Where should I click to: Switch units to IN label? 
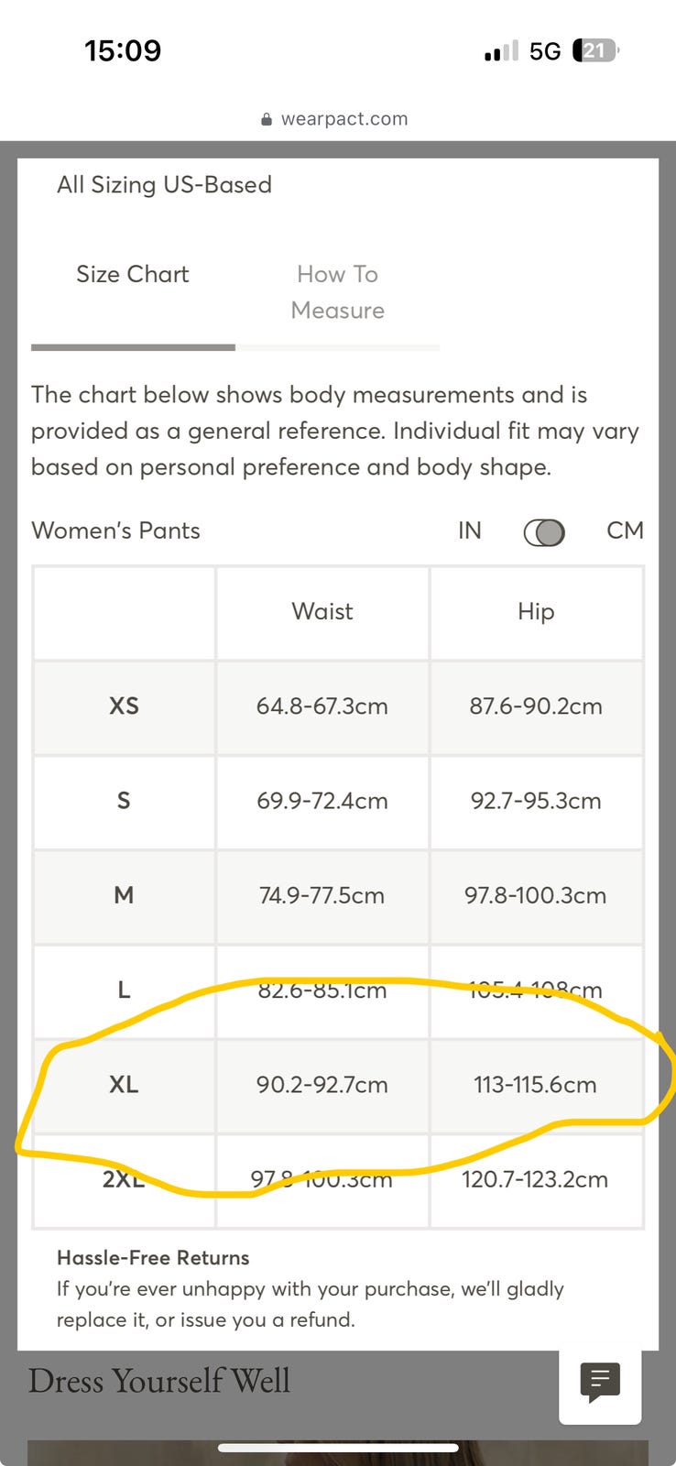(469, 531)
